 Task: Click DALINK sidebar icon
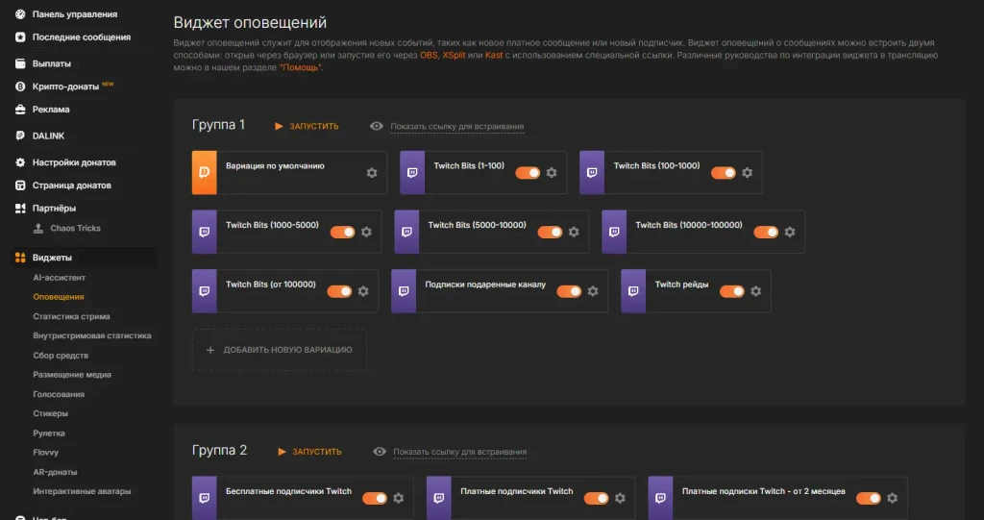pyautogui.click(x=20, y=136)
